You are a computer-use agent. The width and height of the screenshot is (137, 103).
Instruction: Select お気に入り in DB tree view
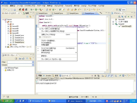pyautogui.click(x=11, y=70)
